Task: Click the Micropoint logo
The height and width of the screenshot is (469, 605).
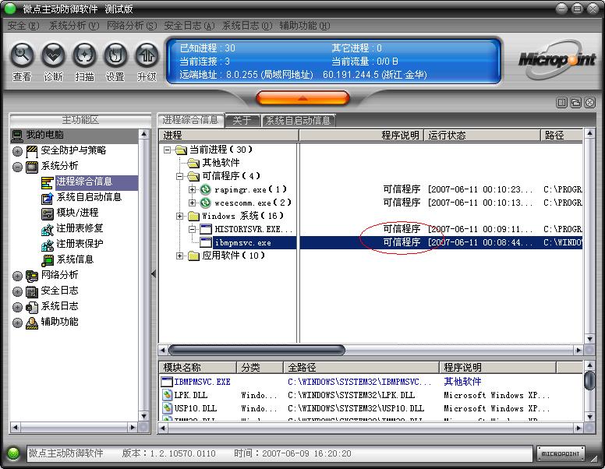Action: click(x=556, y=60)
